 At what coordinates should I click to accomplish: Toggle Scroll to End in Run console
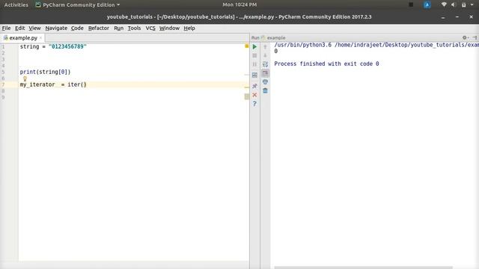coord(265,73)
